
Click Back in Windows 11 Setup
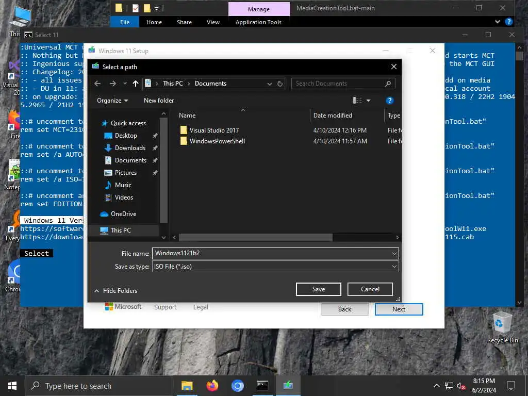(345, 309)
